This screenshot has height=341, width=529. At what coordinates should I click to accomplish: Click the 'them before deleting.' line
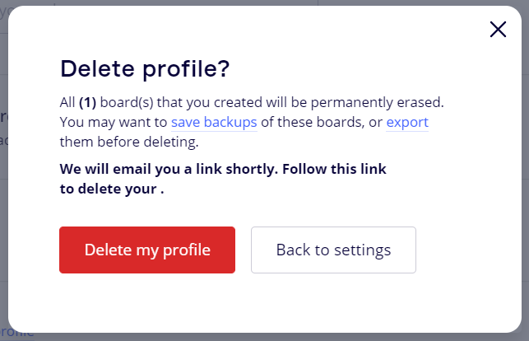pyautogui.click(x=129, y=142)
